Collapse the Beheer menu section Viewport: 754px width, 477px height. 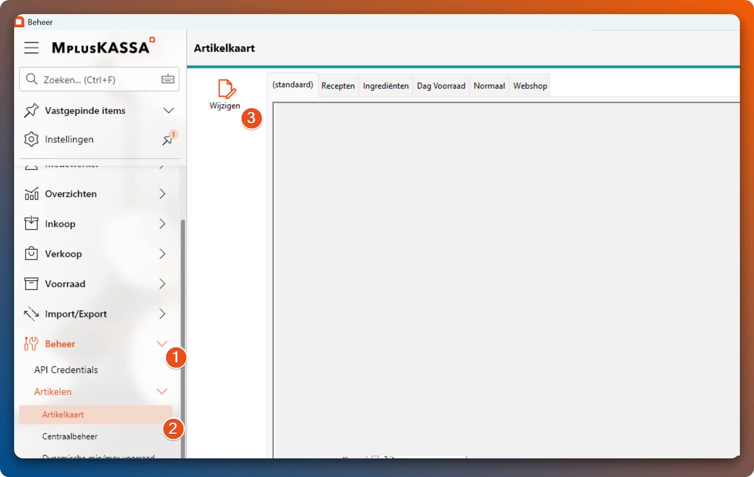click(162, 344)
